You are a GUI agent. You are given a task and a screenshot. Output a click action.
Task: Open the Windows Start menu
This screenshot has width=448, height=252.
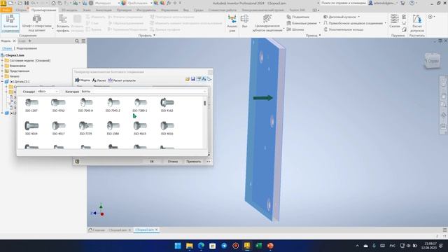pos(178,246)
